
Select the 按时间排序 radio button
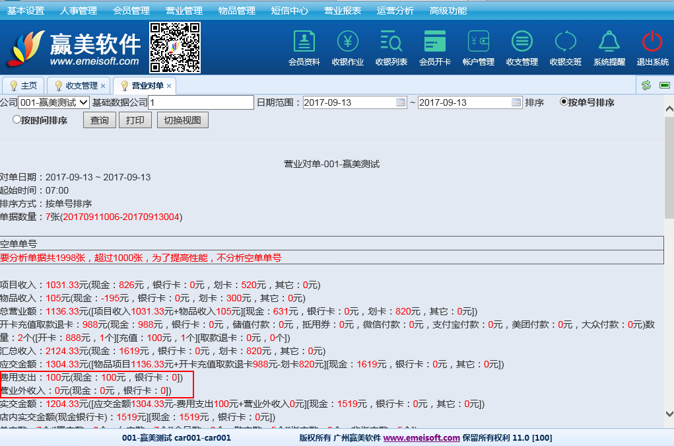tap(17, 120)
